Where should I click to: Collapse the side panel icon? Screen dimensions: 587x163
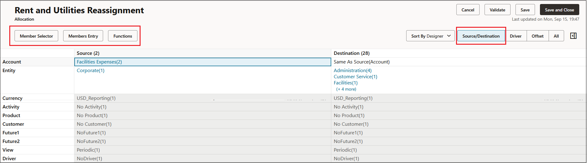573,36
